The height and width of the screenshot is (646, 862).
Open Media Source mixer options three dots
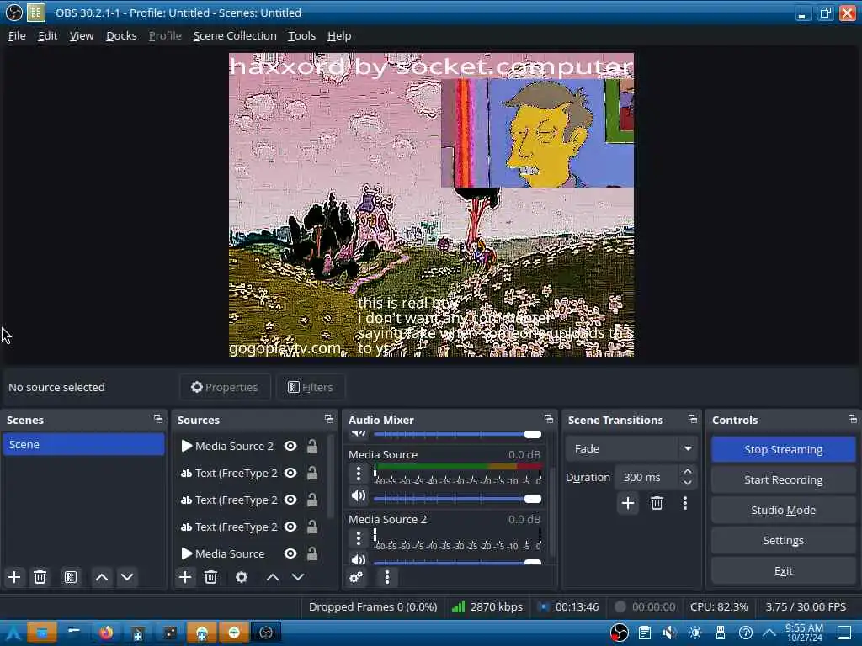359,474
